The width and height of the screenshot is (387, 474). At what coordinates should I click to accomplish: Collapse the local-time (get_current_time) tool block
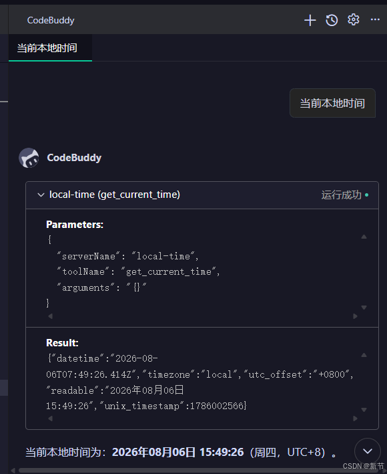coord(41,195)
